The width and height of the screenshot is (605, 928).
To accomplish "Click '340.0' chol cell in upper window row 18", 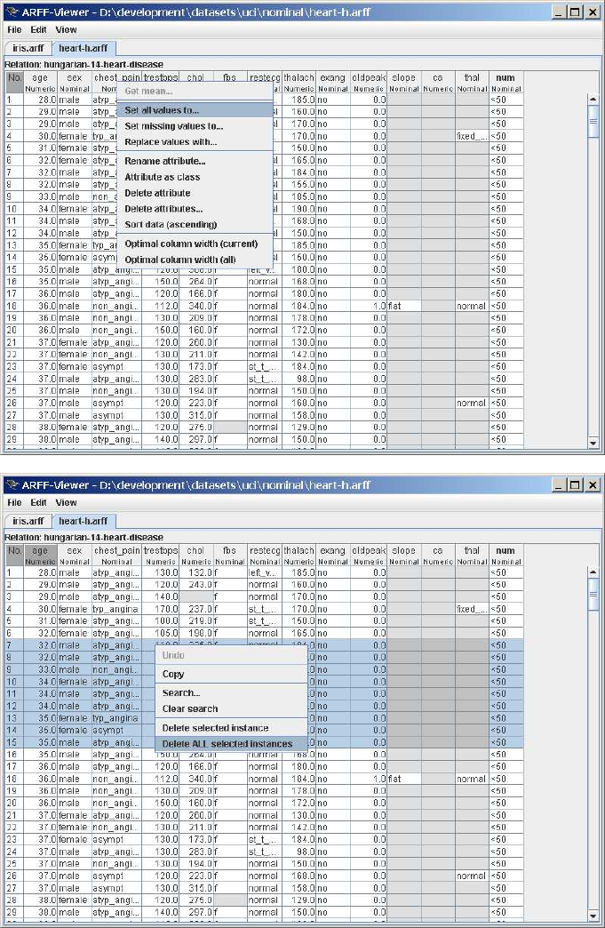I will pos(195,306).
